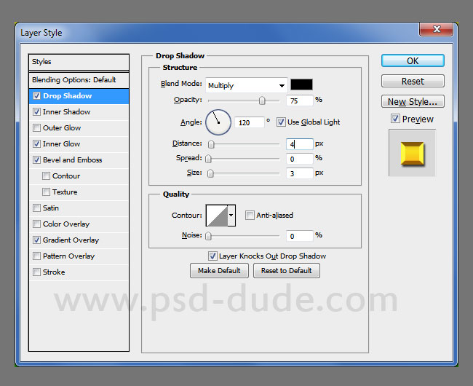
Task: Enable the Anti-aliased checkbox
Action: pyautogui.click(x=250, y=215)
